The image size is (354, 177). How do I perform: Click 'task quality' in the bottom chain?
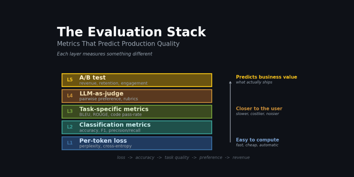coord(177,158)
